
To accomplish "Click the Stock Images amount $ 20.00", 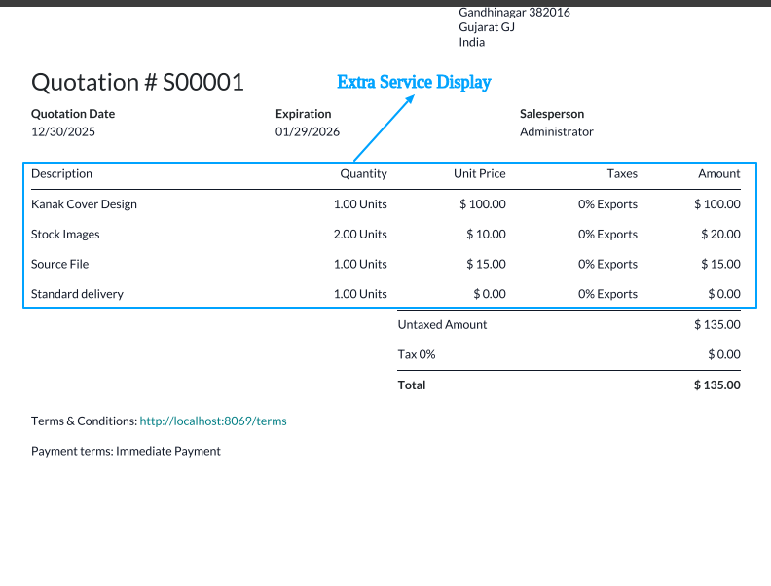I will coord(720,234).
